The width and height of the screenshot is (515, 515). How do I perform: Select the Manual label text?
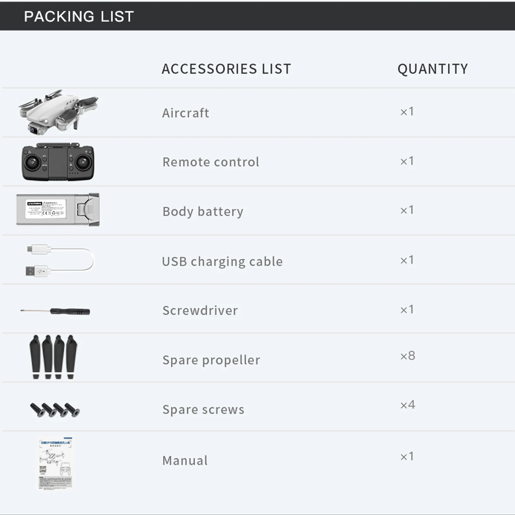(x=185, y=461)
